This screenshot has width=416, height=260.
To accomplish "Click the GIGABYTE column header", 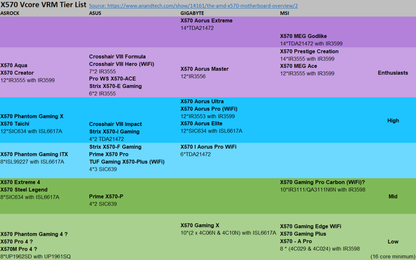I will click(x=192, y=13).
